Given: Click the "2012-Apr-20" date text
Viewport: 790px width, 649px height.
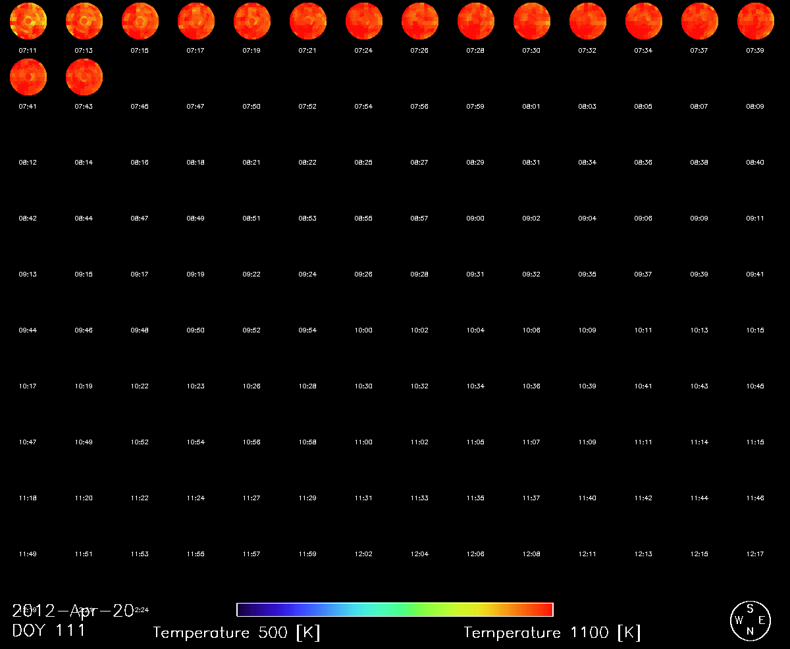Looking at the screenshot, I should point(73,611).
